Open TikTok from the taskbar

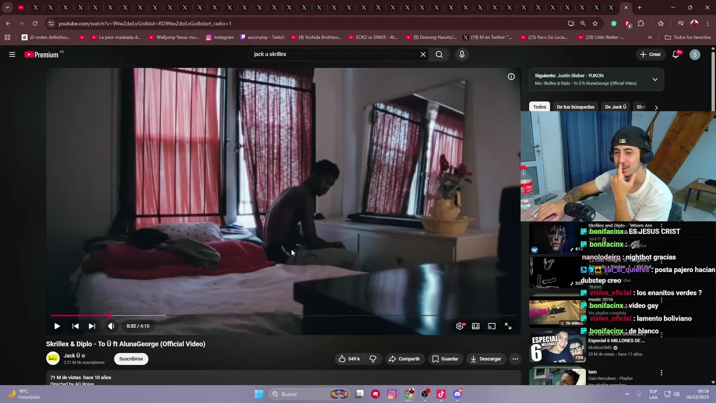point(441,394)
